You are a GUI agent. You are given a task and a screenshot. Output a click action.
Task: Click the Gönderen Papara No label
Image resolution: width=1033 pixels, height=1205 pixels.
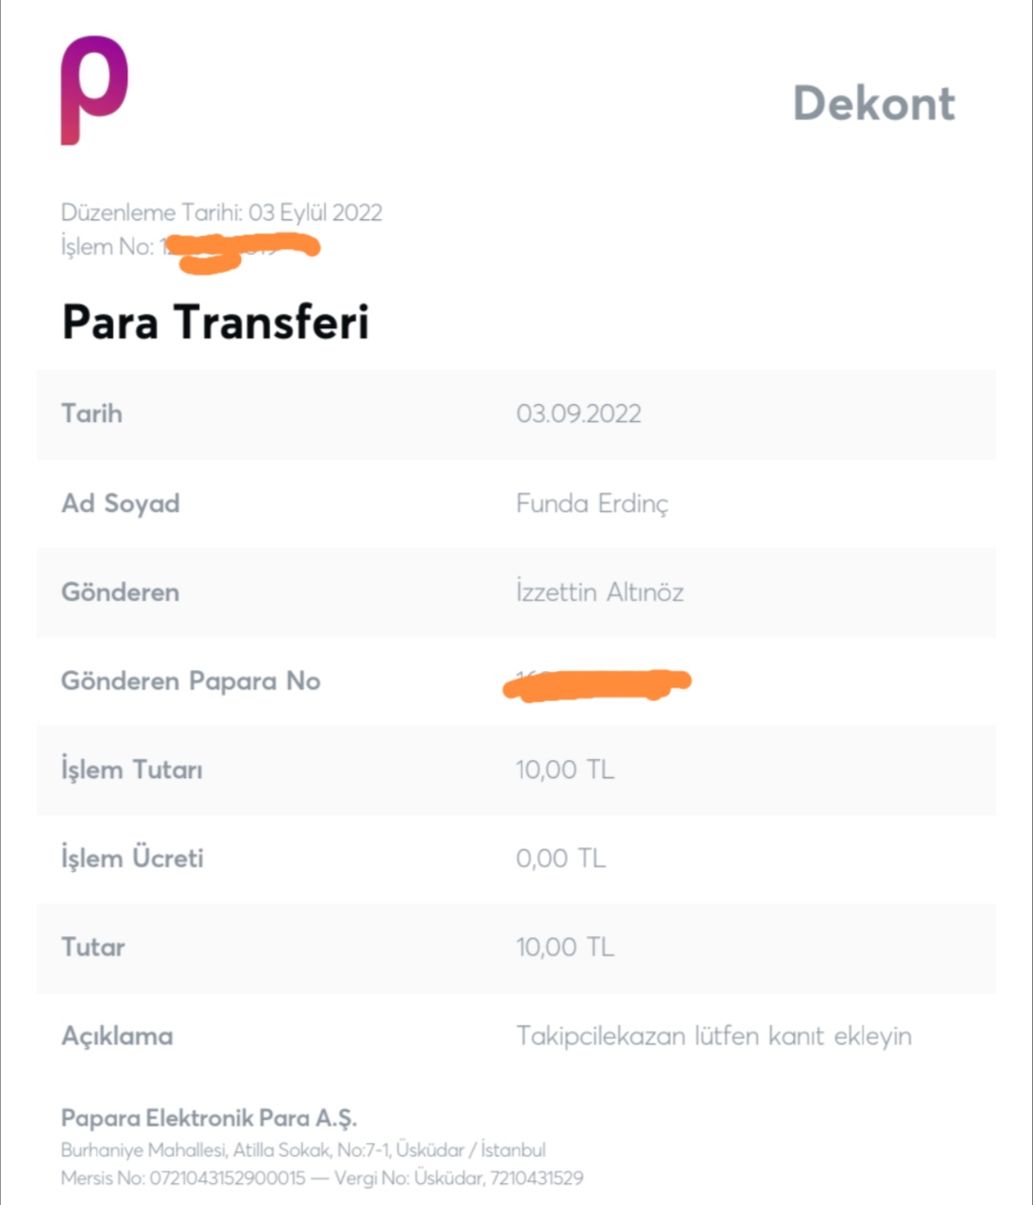[x=190, y=681]
